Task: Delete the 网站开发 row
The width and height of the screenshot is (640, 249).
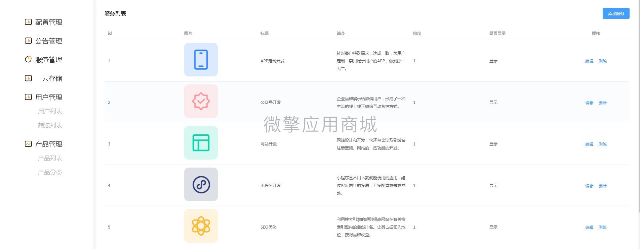Action: pos(603,144)
